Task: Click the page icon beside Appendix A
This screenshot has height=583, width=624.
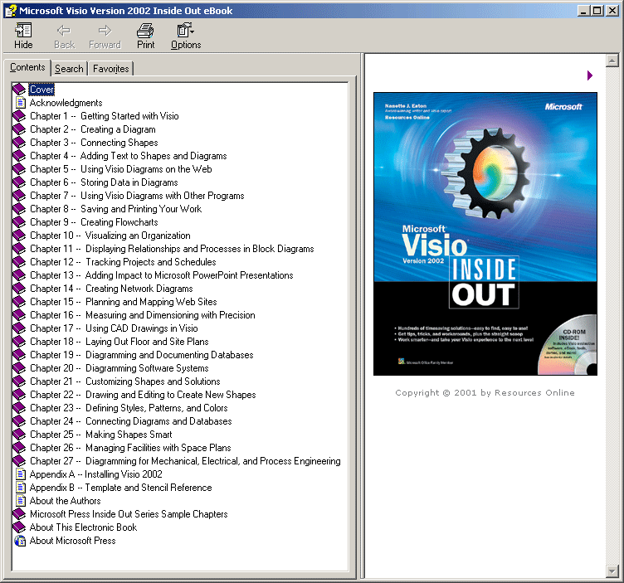Action: coord(20,474)
